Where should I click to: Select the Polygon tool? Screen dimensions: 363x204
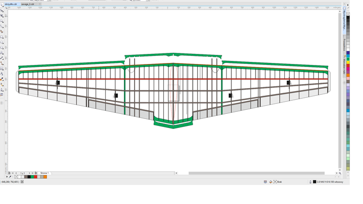tap(2, 48)
